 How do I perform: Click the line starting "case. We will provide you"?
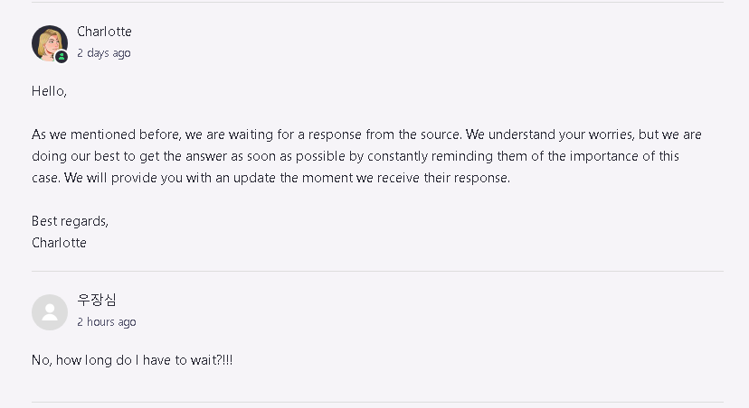[x=270, y=178]
